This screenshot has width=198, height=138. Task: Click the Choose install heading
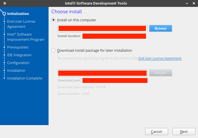coord(67,11)
